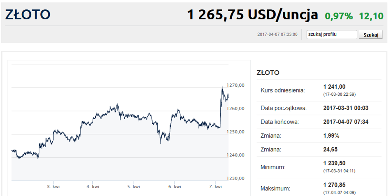Click the 'szukaj profilu' search field
The width and height of the screenshot is (389, 196).
click(x=332, y=35)
